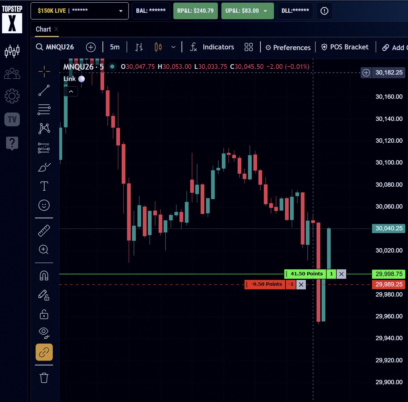Select the XABCD pattern tool
This screenshot has width=408, height=402.
pos(44,128)
